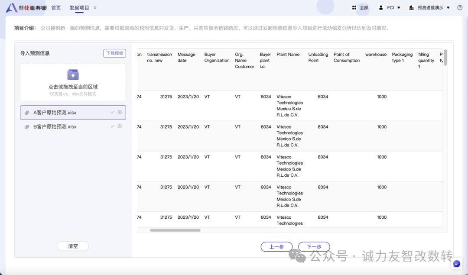
Task: Click 31275 in the first data row
Action: click(x=166, y=97)
